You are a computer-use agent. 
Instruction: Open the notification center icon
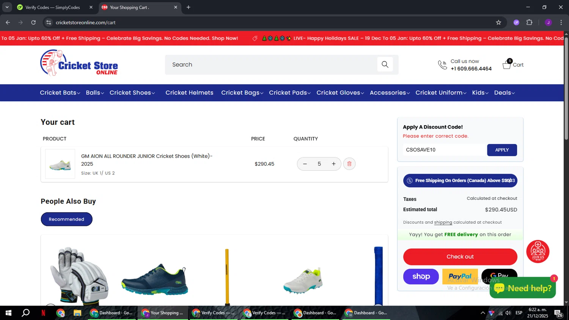tap(558, 313)
